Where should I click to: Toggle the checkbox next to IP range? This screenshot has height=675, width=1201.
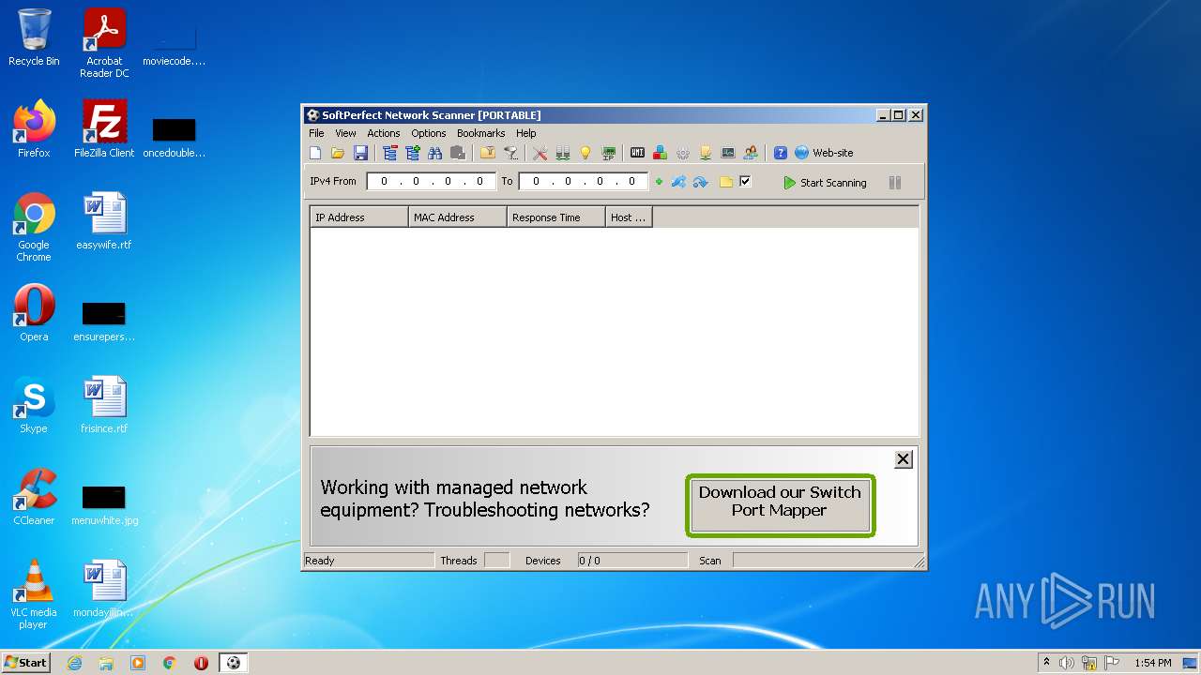[745, 181]
